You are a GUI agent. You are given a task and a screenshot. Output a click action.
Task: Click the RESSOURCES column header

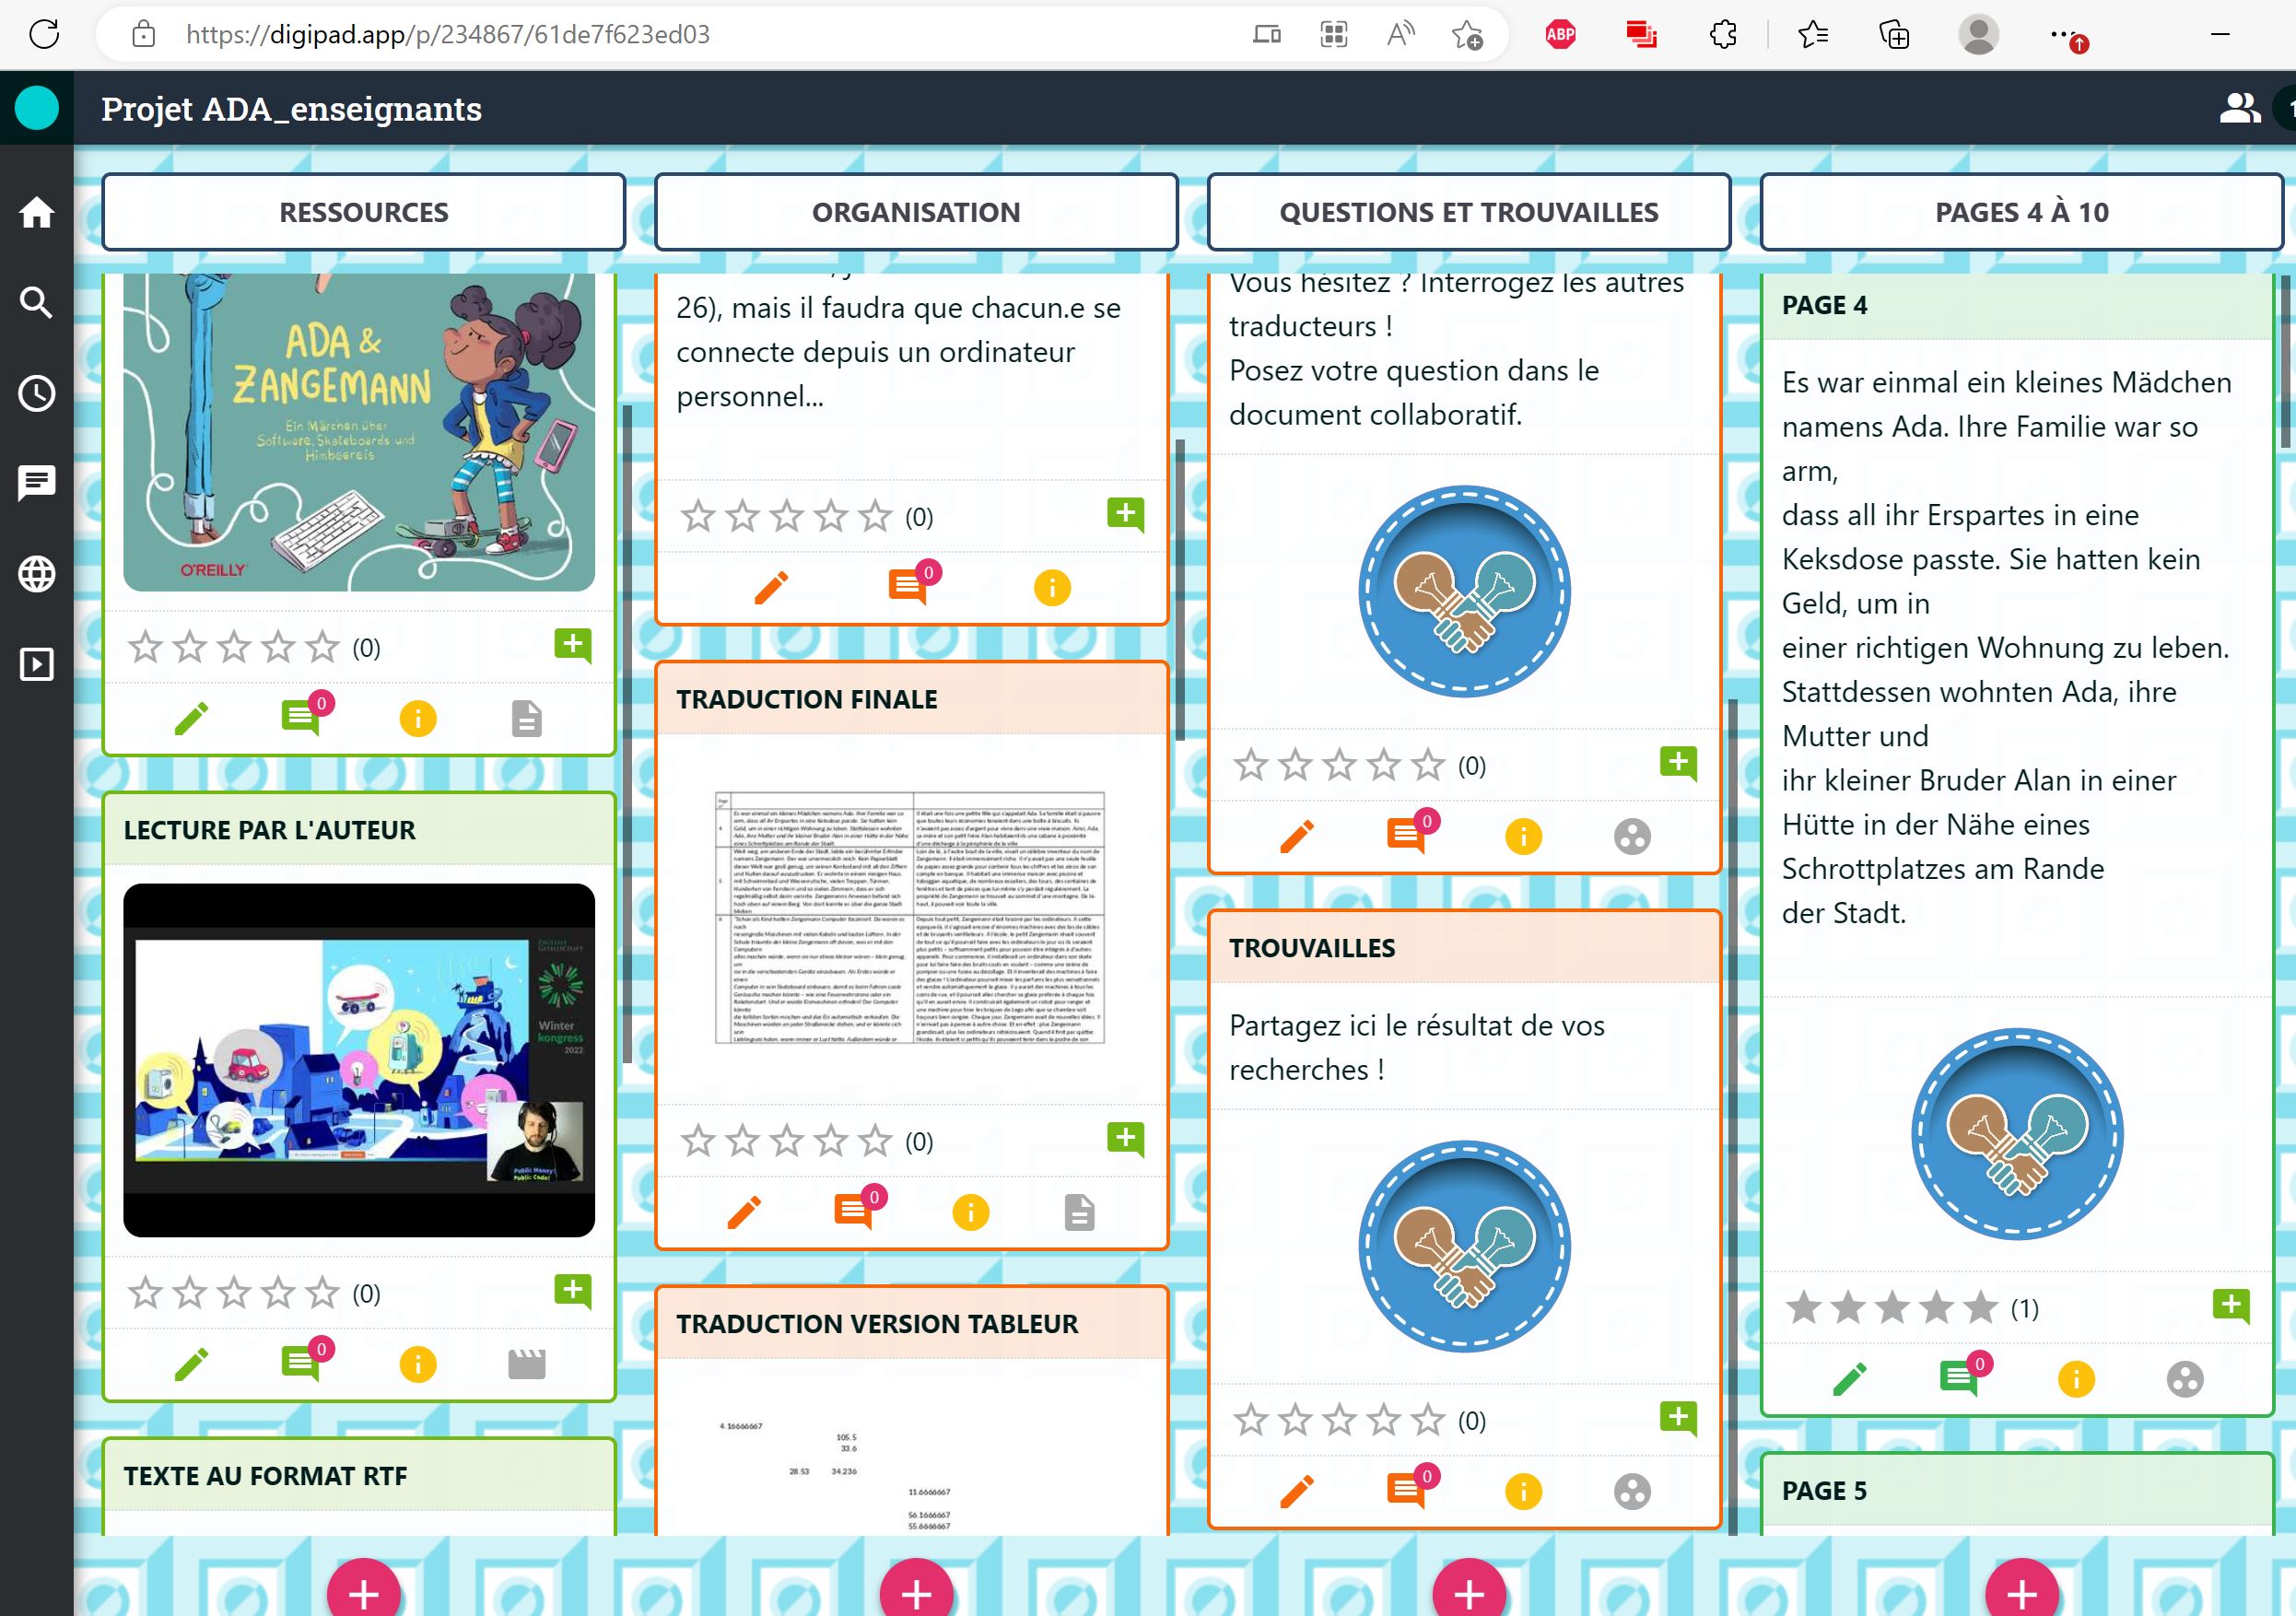click(364, 212)
